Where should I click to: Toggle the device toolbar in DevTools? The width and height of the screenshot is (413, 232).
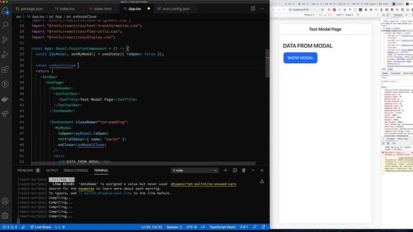(388, 15)
